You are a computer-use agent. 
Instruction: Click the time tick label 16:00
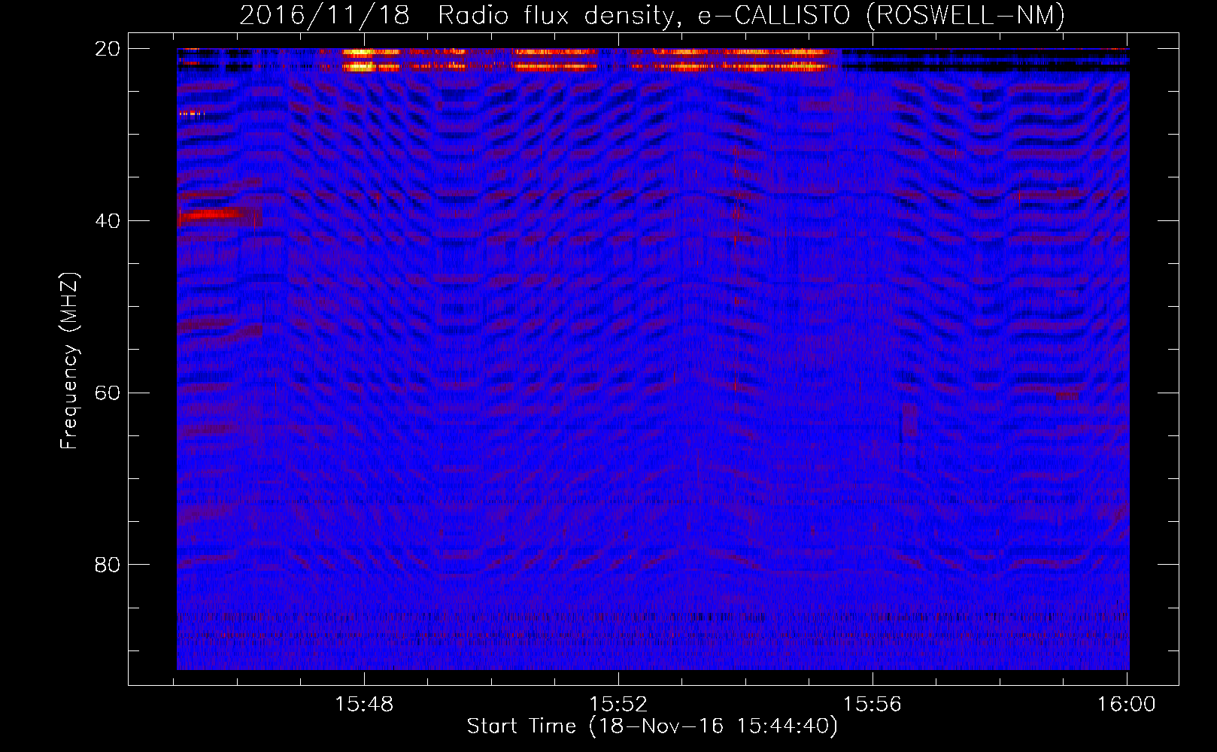click(x=1126, y=705)
